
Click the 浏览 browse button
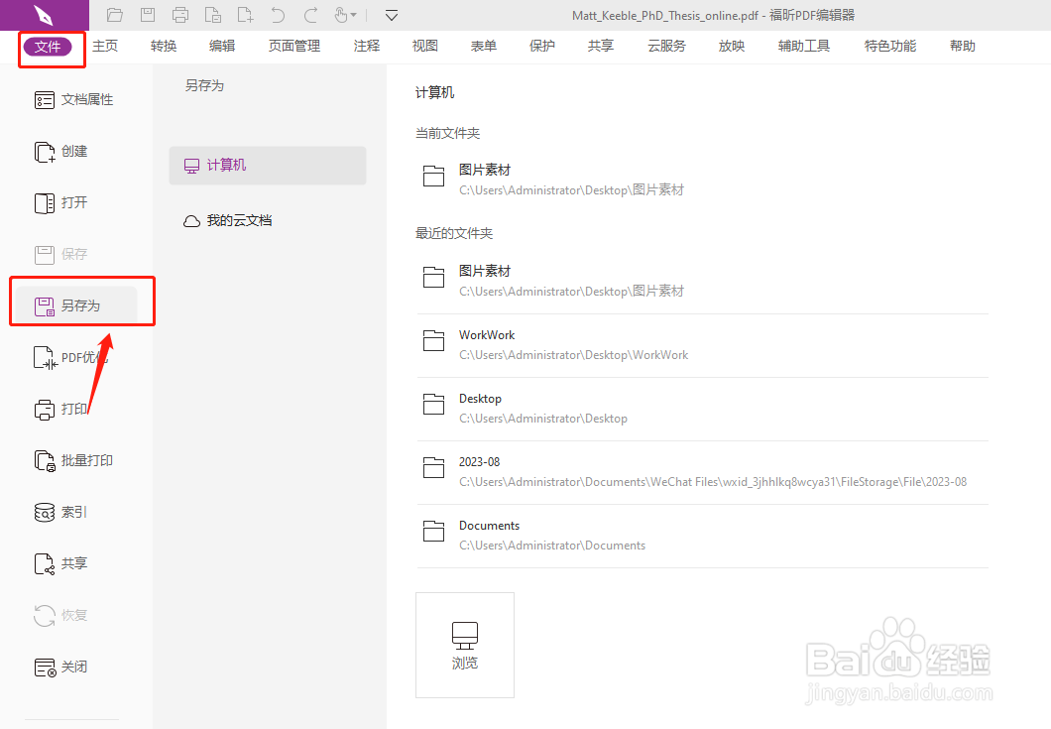point(464,645)
